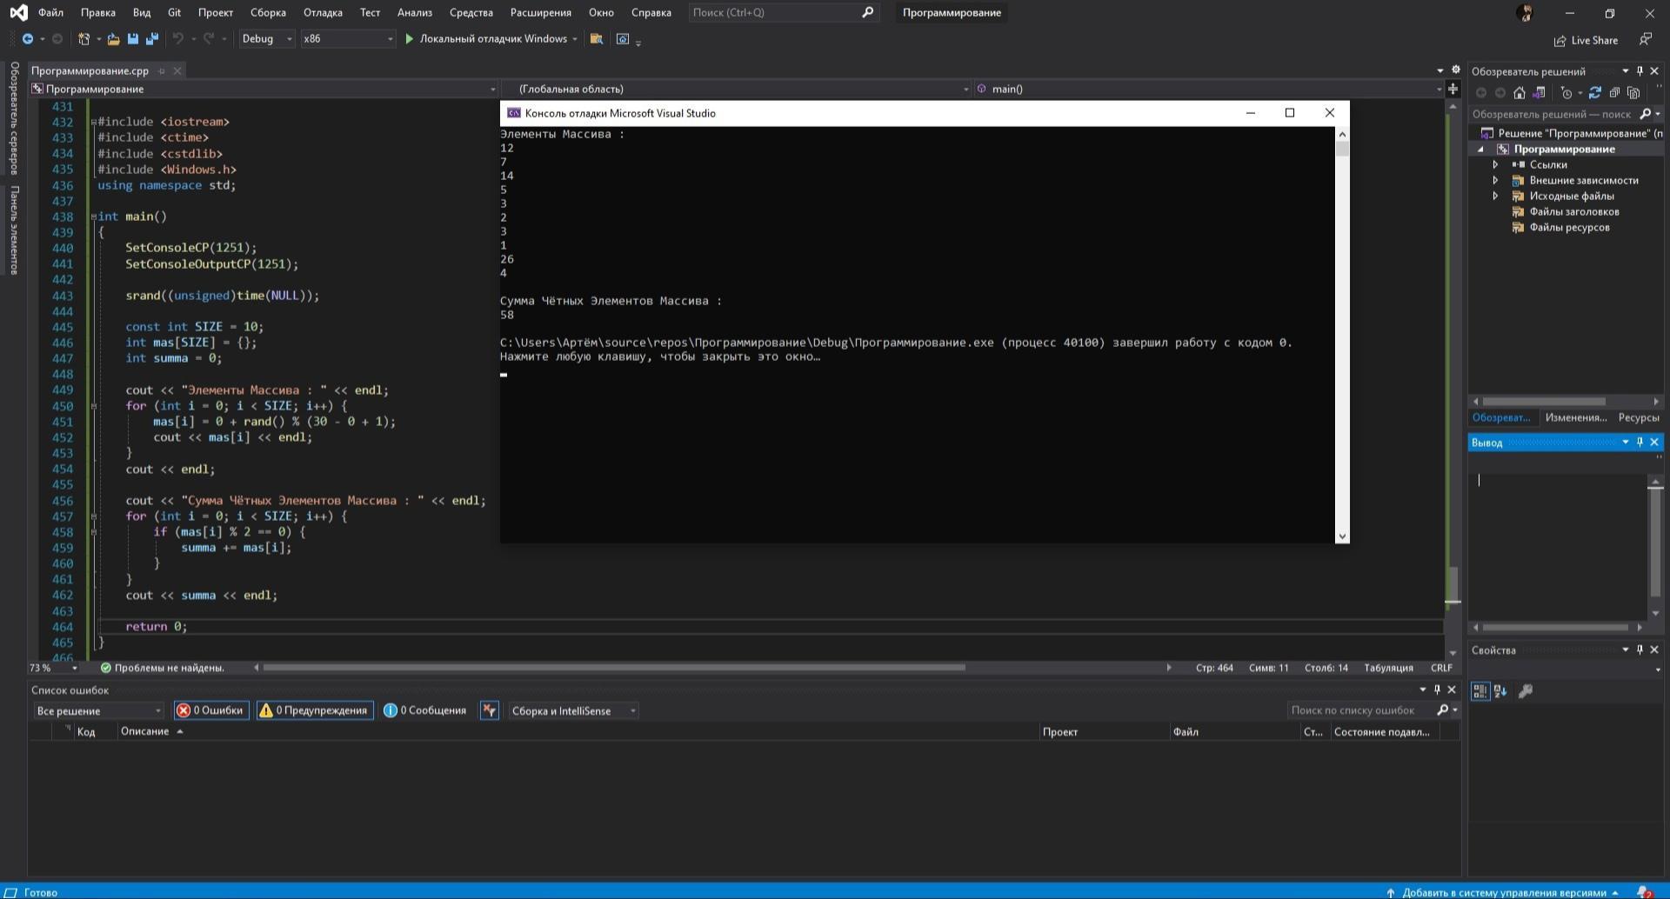Screen dimensions: 1670x899
Task: Toggle the 0 Сообщения messages filter
Action: click(x=425, y=710)
